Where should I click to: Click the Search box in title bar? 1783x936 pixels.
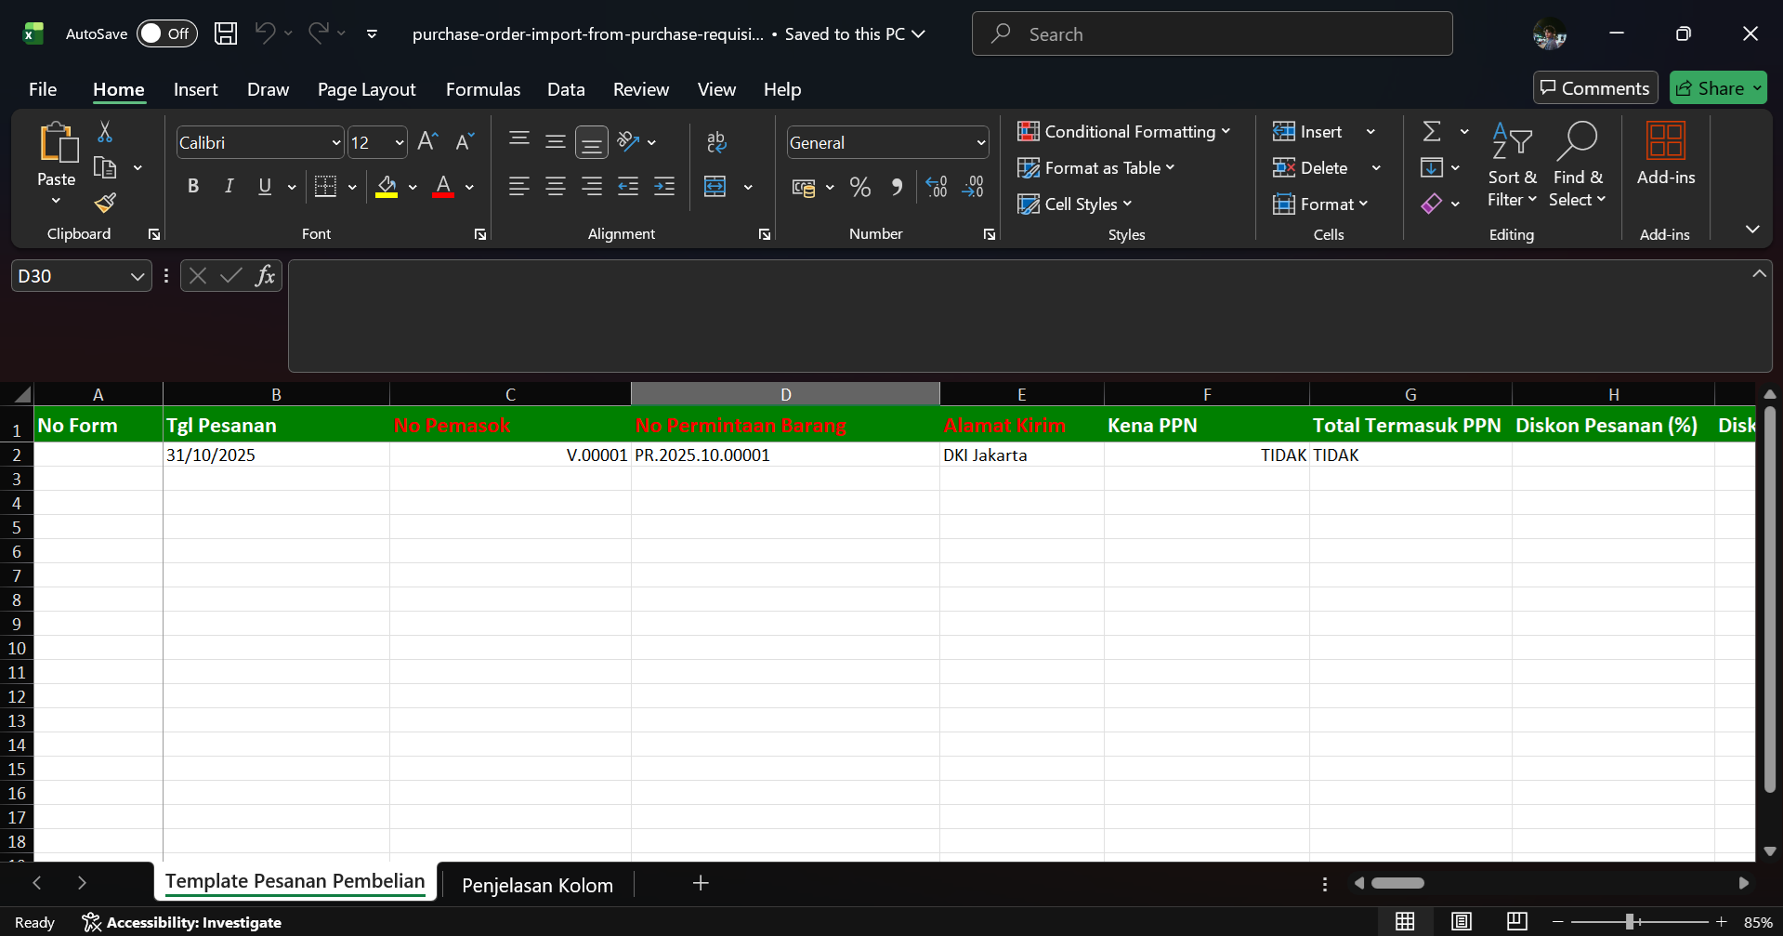[x=1212, y=34]
